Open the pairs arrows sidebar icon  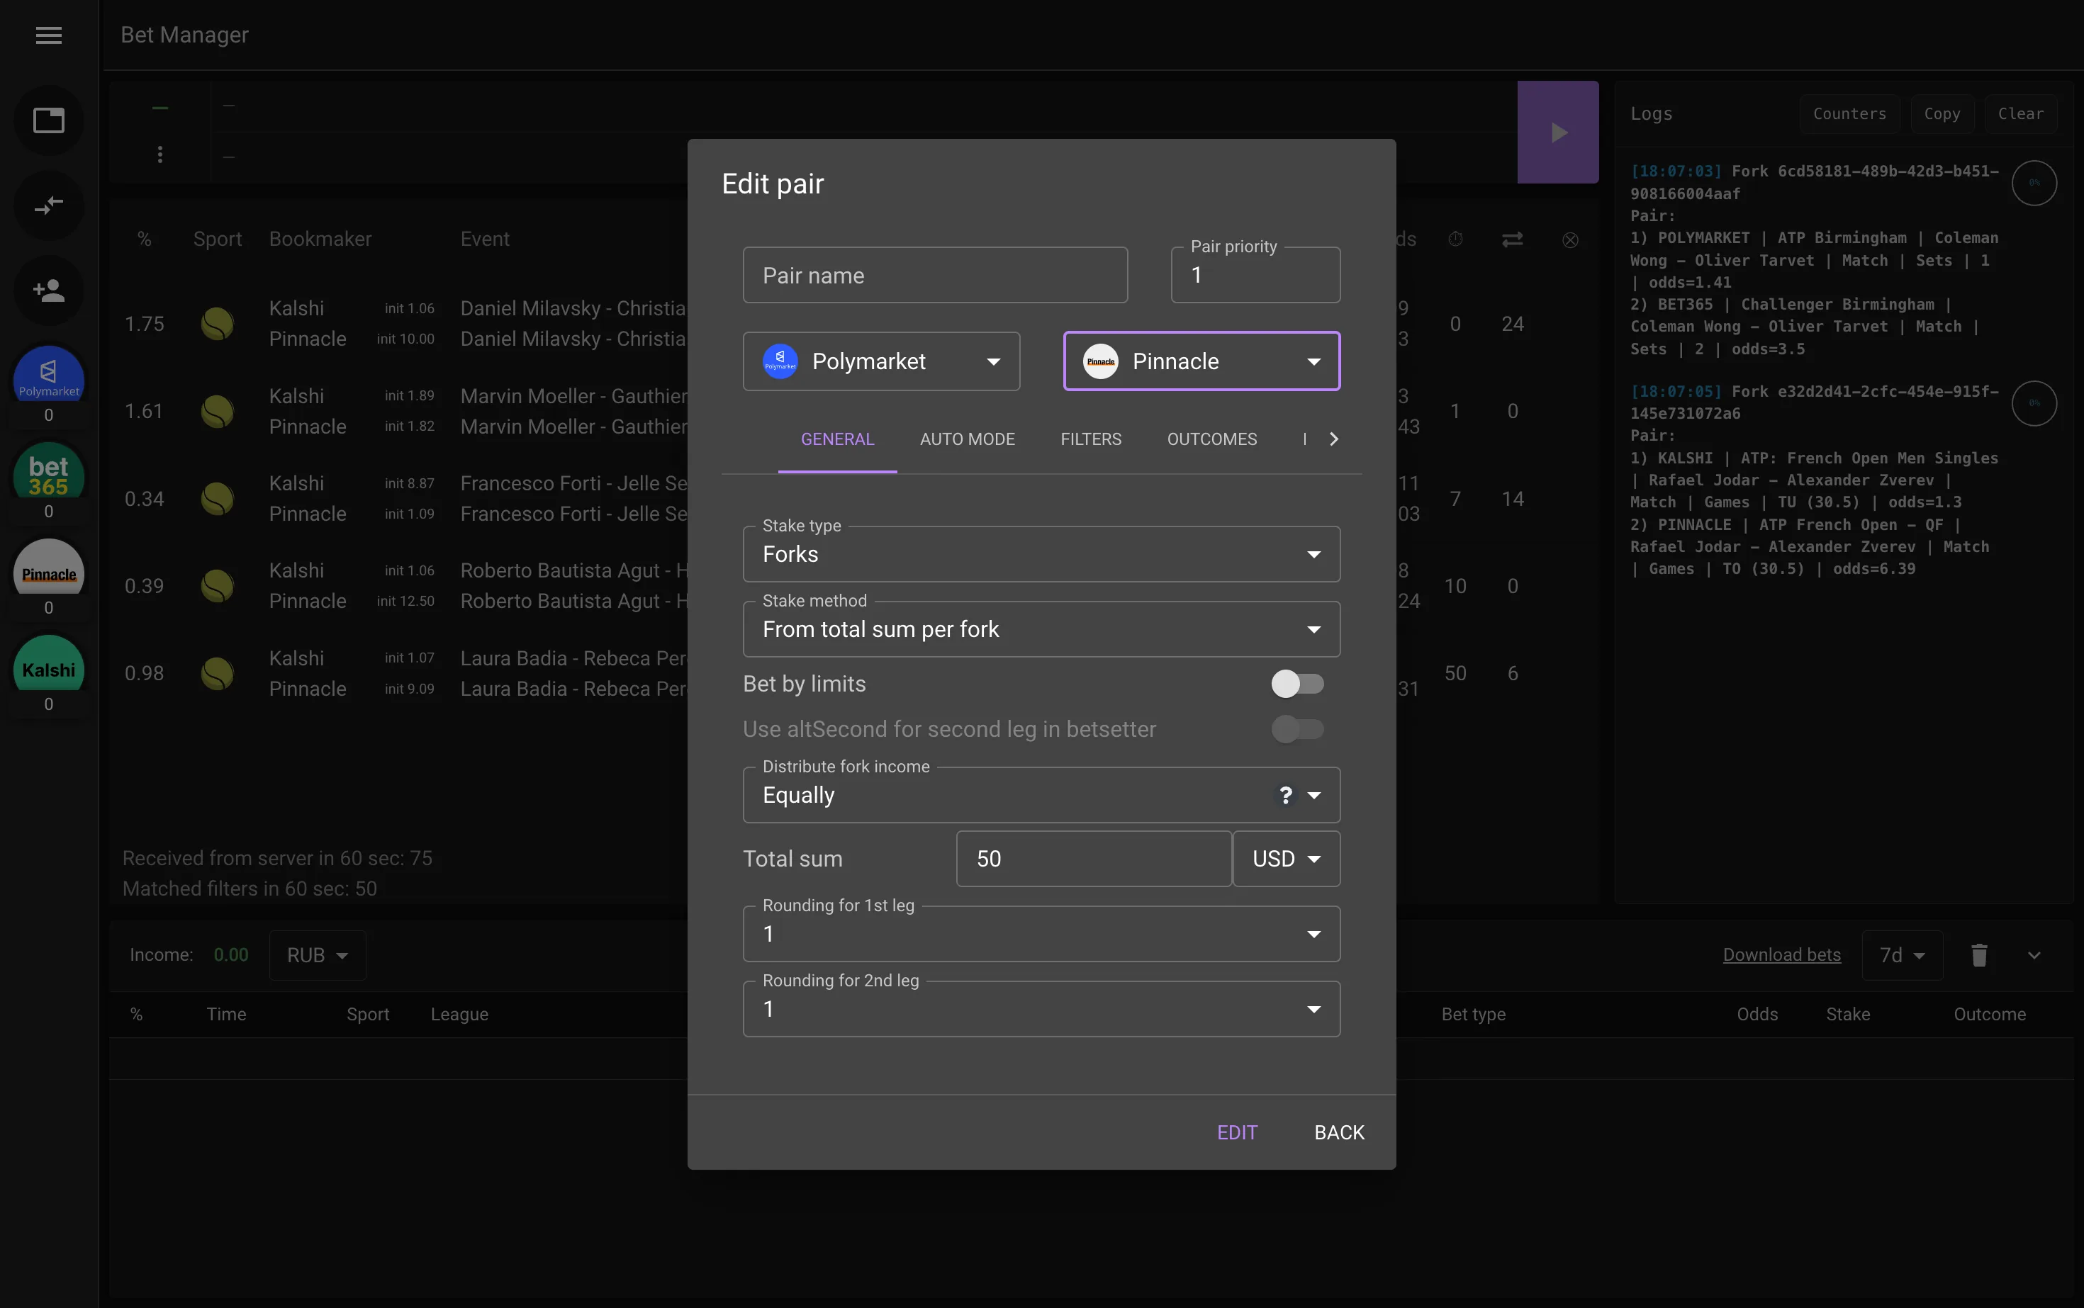coord(48,205)
